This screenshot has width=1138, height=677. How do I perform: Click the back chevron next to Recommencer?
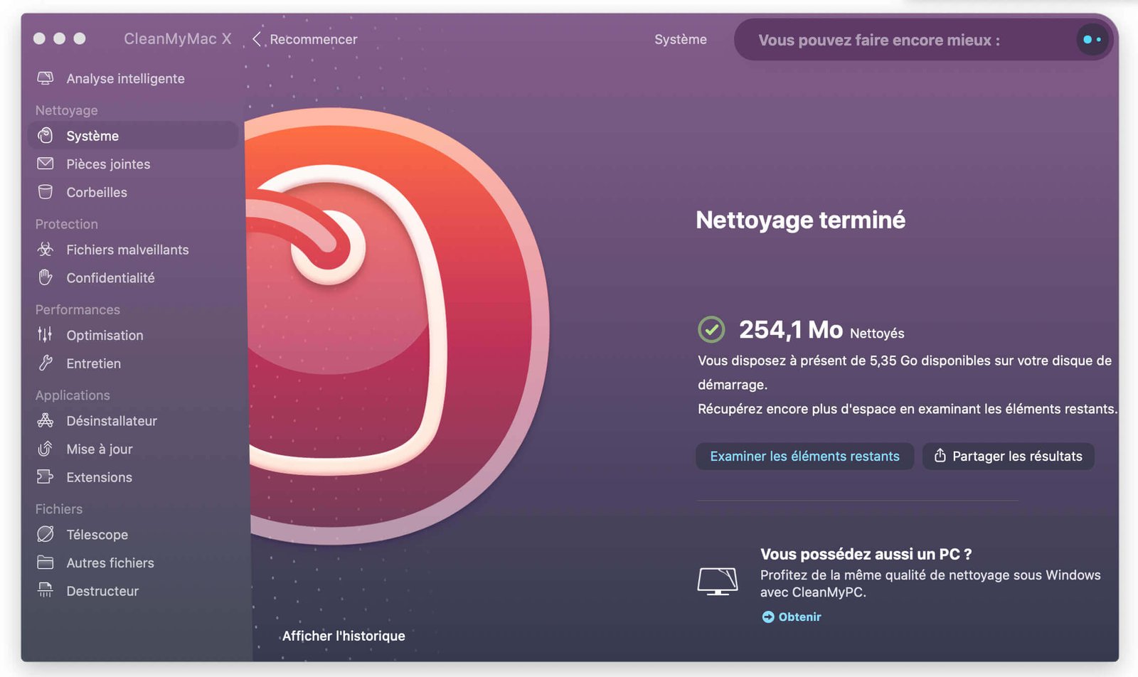(x=257, y=39)
